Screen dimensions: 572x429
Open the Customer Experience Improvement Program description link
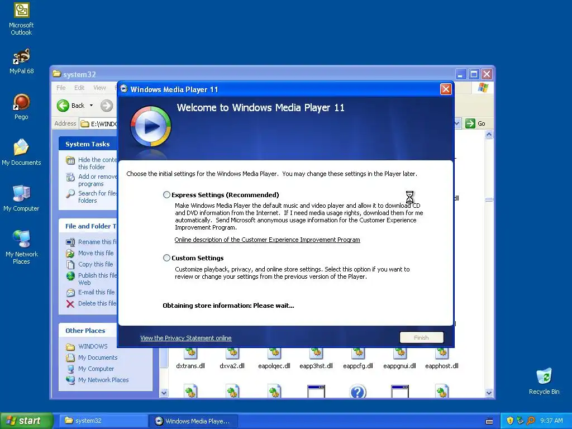[x=267, y=240]
